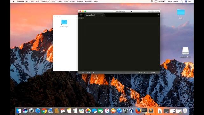Open the Project menu

point(80,1)
